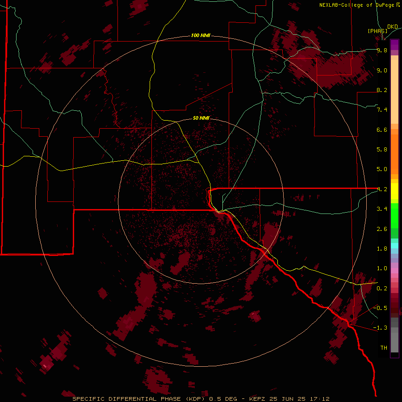
Task: Click the 8.2 scale value
Action: (x=382, y=90)
